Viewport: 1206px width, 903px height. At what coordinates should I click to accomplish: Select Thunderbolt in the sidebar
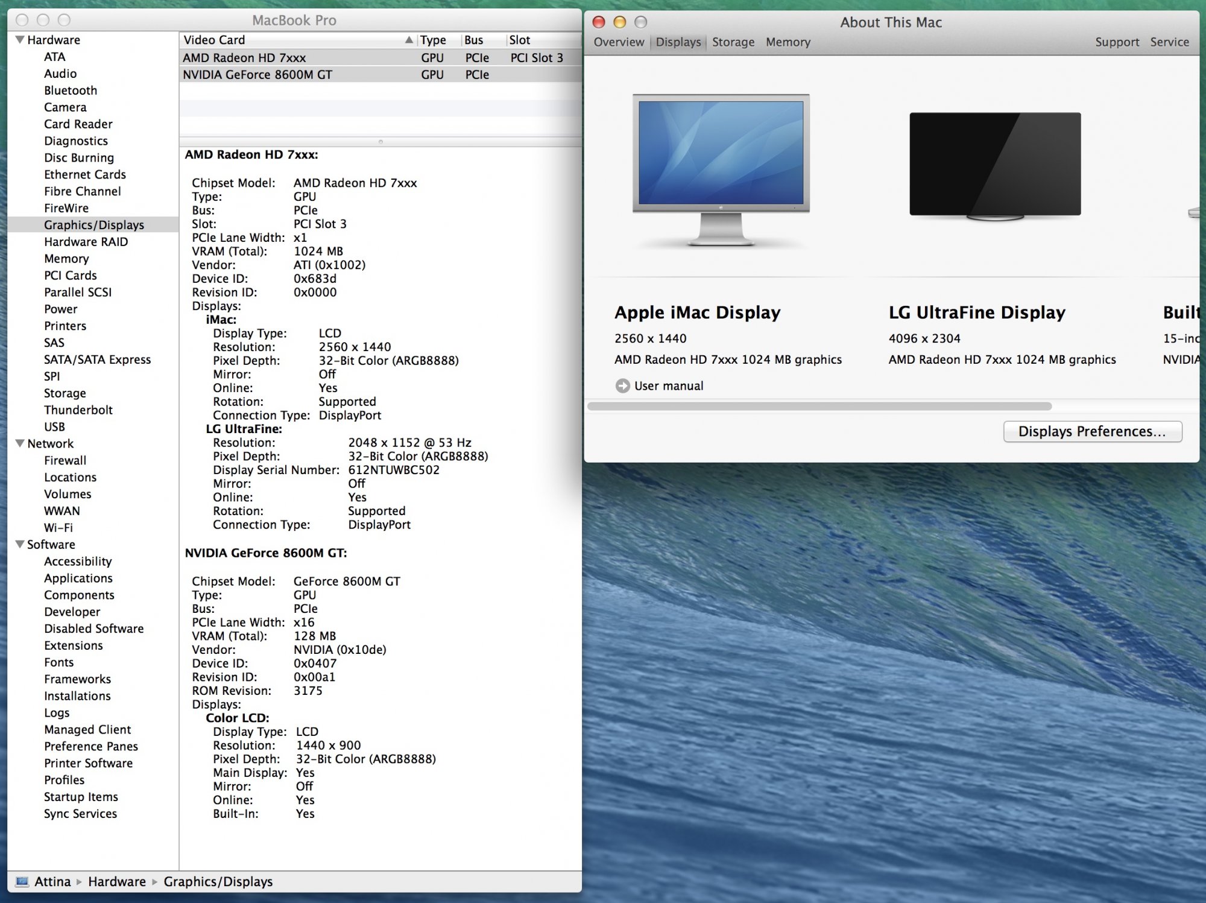click(x=78, y=410)
